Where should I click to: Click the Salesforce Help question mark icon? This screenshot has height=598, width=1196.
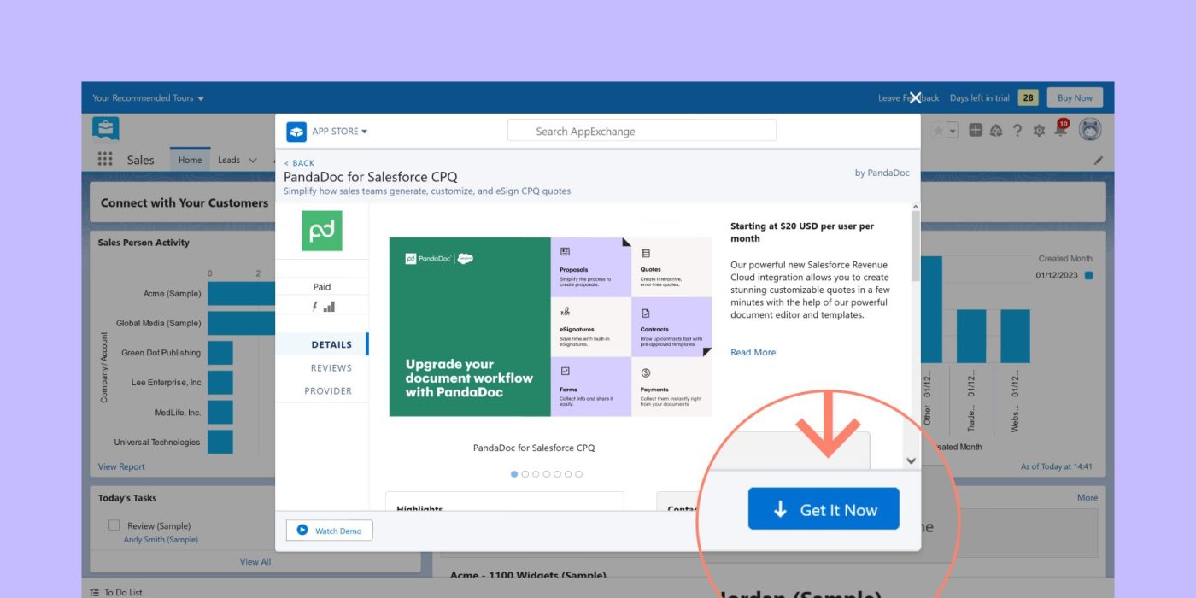[1017, 131]
